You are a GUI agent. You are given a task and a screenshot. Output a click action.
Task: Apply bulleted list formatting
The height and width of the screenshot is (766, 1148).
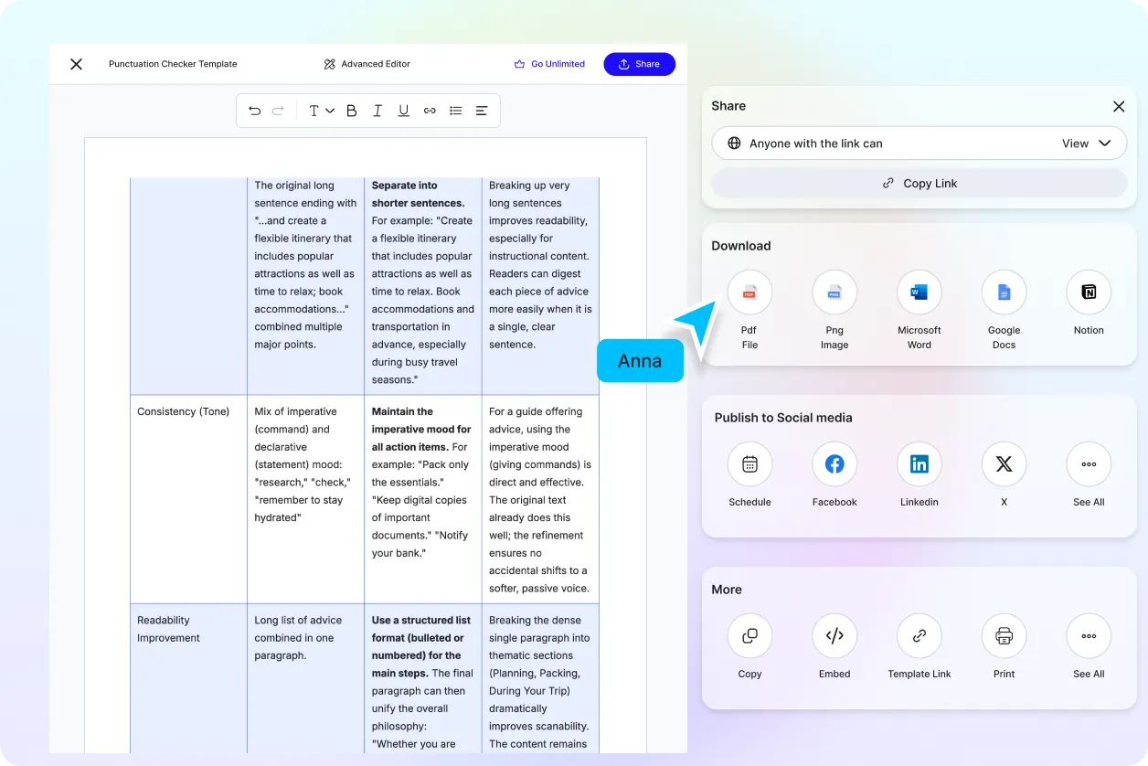(455, 111)
